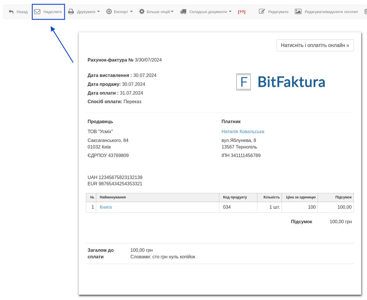
Task: Click the download icon for Експорт
Action: 109,12
